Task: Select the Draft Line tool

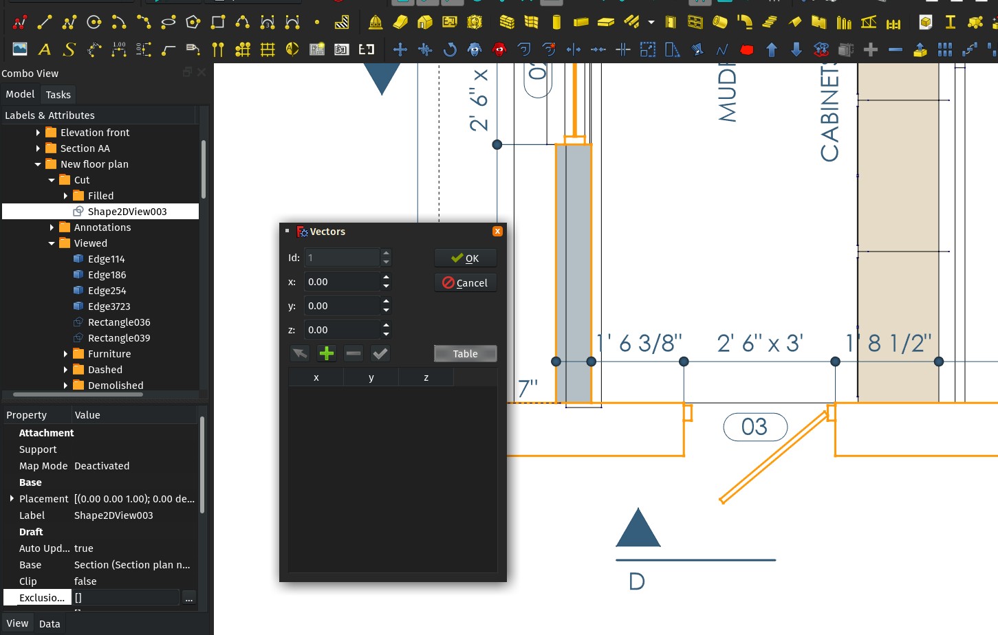Action: (45, 22)
